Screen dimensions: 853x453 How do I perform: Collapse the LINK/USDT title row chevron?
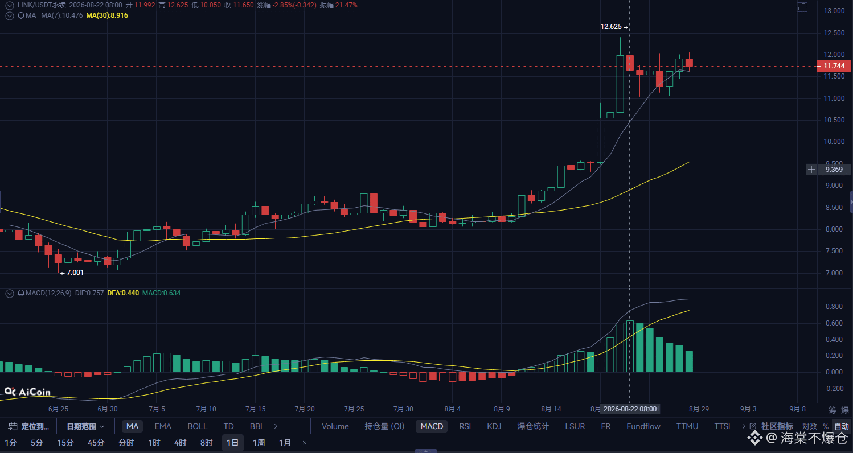tap(9, 5)
